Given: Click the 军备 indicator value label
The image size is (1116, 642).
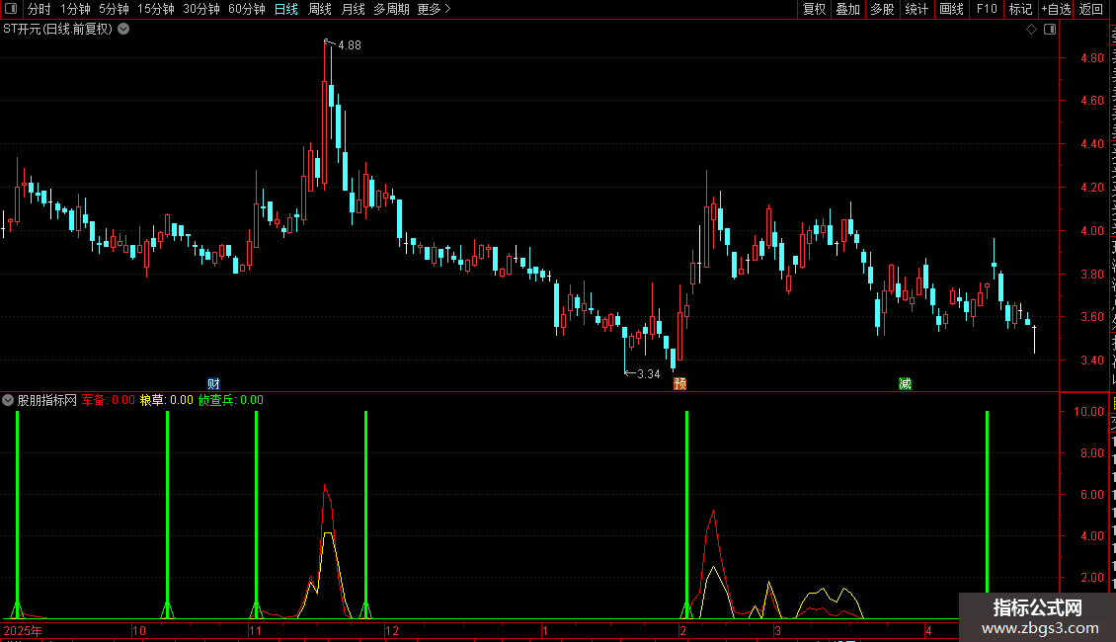Looking at the screenshot, I should pyautogui.click(x=109, y=400).
